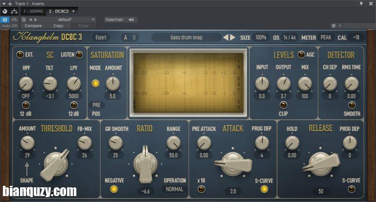This screenshot has width=376, height=202.
Task: Click the circular macro controls icon
Action: click(5, 11)
